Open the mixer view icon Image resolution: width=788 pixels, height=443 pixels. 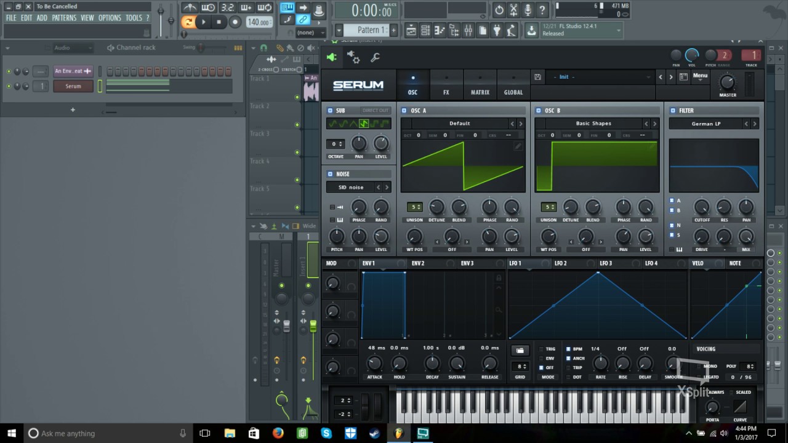468,30
